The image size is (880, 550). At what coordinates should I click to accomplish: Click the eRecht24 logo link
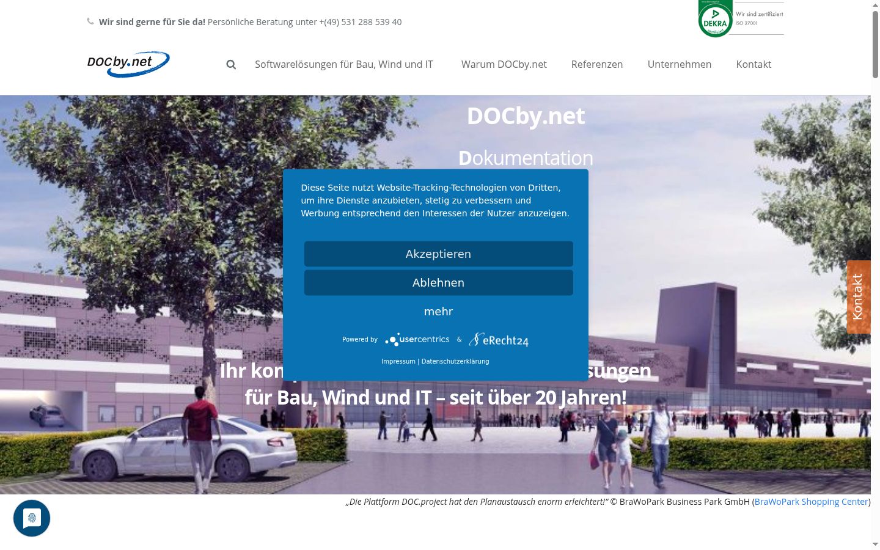tap(499, 340)
